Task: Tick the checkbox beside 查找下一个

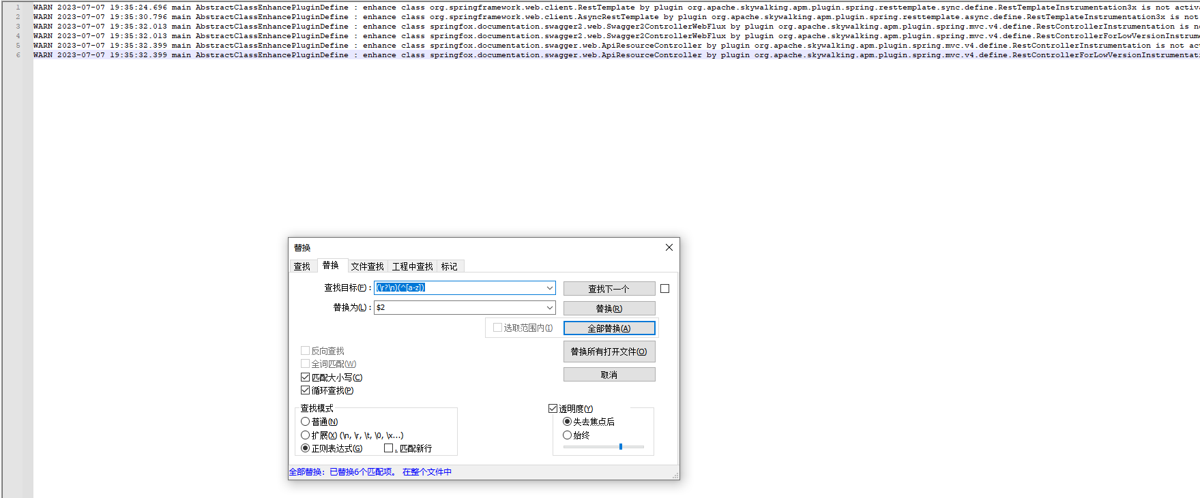Action: point(665,289)
